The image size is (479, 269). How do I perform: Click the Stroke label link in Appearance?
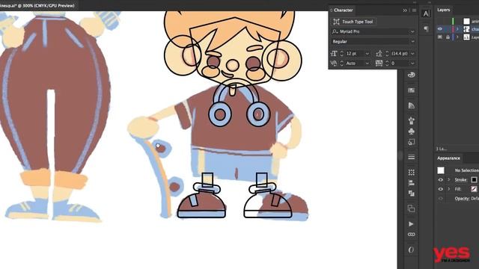pos(461,180)
